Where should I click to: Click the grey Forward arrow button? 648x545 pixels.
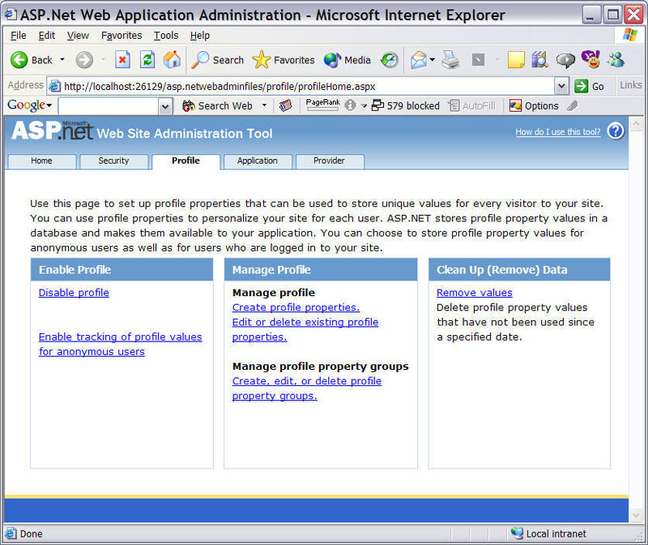pos(84,60)
